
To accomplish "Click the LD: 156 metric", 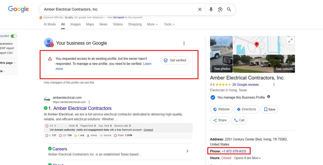I will coord(65,135).
